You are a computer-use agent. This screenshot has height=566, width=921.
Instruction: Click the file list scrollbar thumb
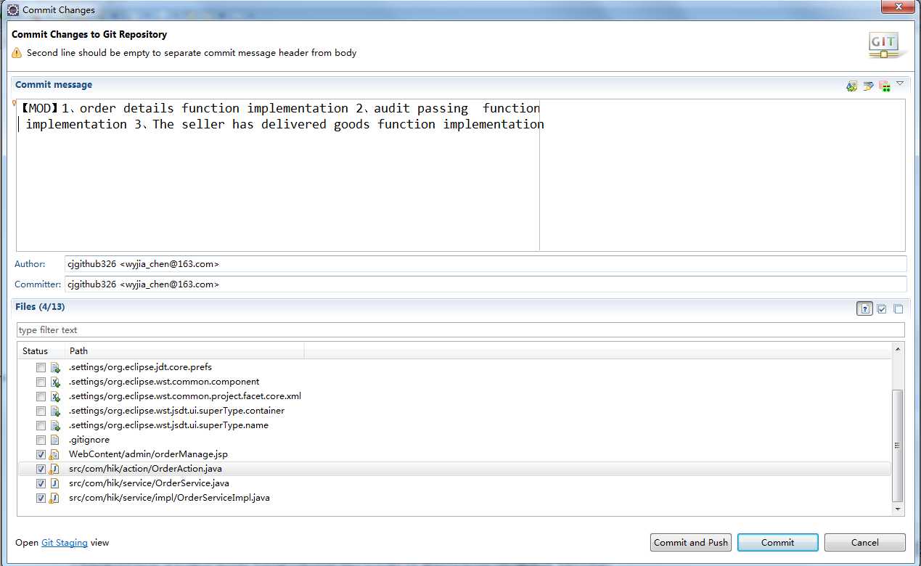(x=899, y=446)
